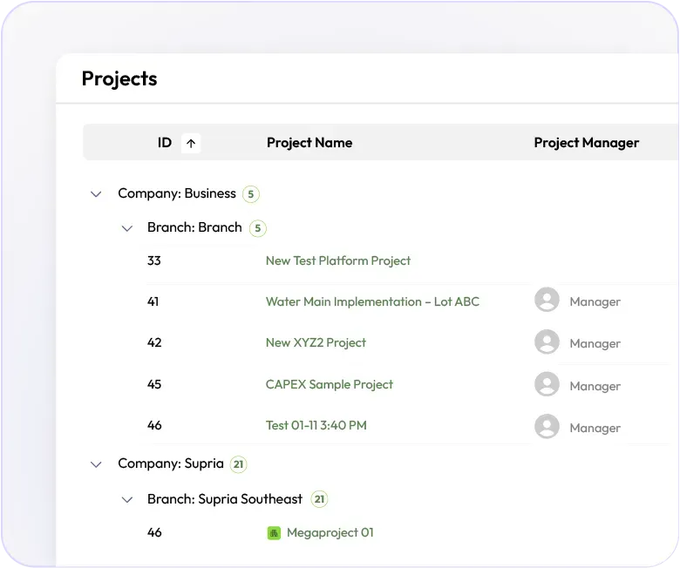Screen dimensions: 680x568
Task: Click the ID sort ascending arrow icon
Action: (x=191, y=143)
